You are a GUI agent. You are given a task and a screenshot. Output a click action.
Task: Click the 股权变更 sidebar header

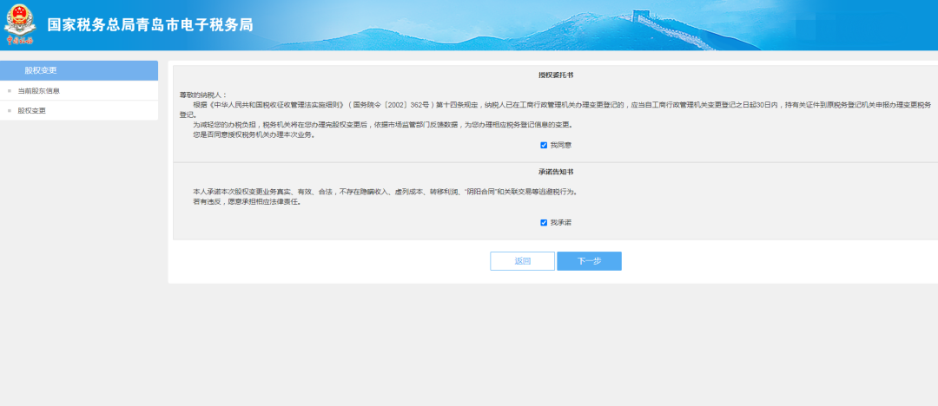tap(79, 70)
